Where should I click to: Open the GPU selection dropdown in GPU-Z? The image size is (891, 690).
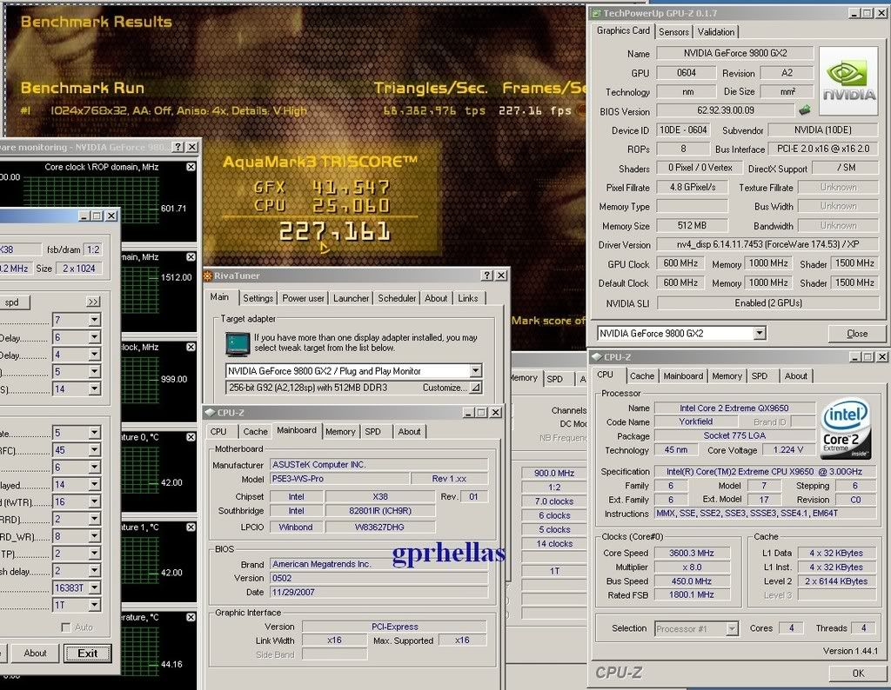pos(760,333)
